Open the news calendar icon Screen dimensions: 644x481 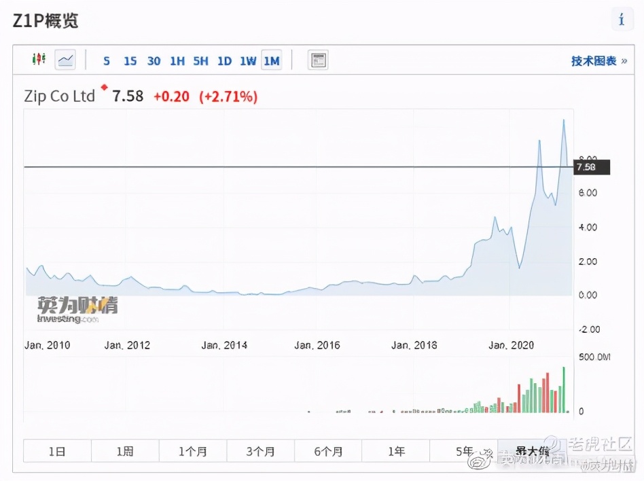tap(318, 60)
